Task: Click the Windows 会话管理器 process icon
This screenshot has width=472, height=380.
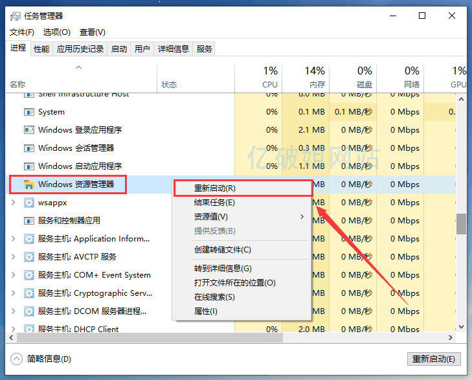Action: click(x=29, y=148)
